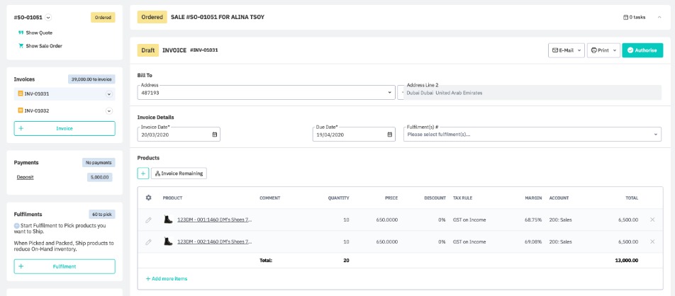Screen dimensions: 675x296
Task: Click the table settings gear icon
Action: click(148, 198)
